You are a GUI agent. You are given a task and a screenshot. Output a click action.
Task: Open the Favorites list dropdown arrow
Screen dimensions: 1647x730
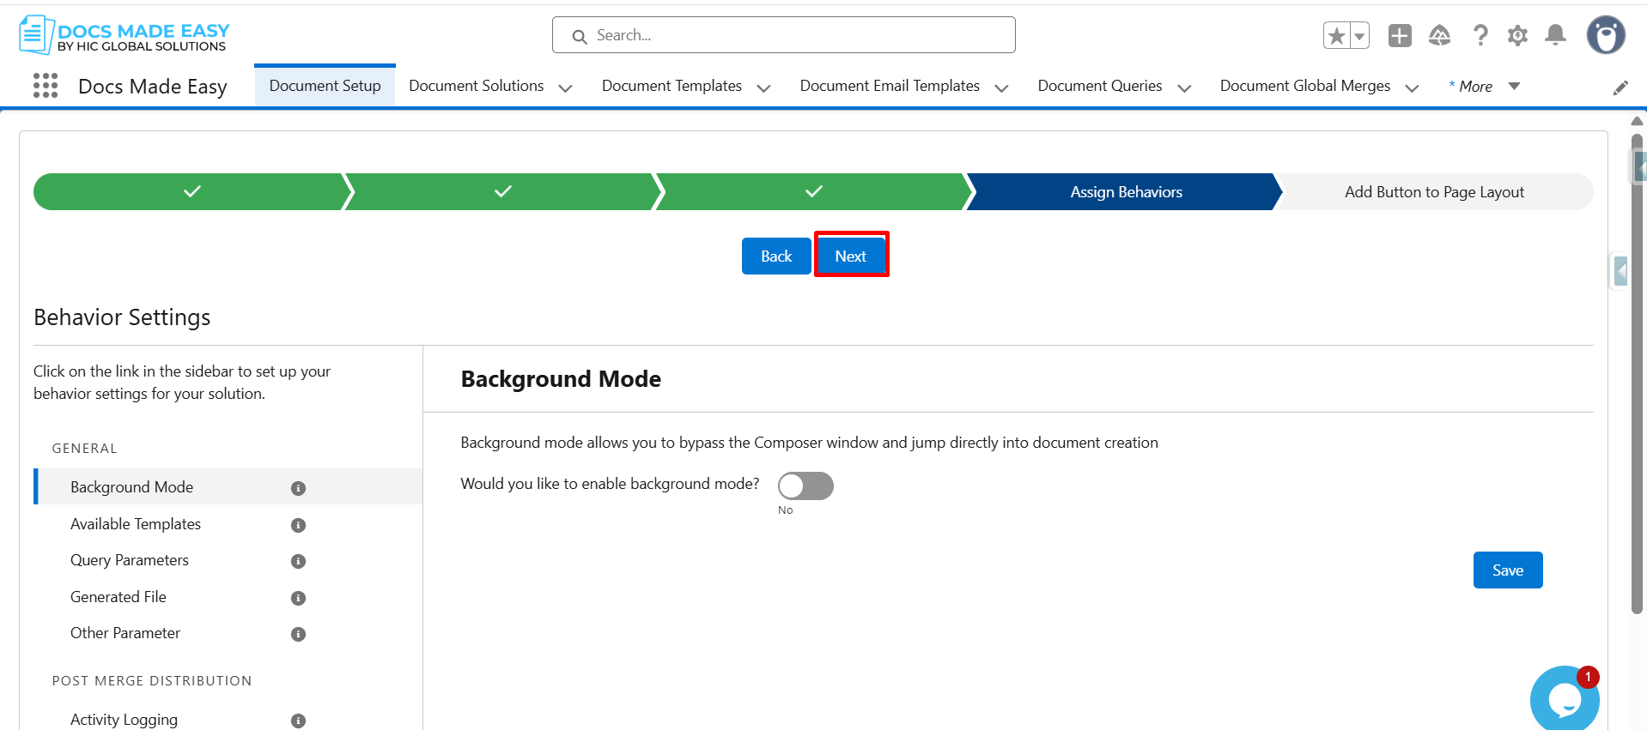click(x=1359, y=36)
